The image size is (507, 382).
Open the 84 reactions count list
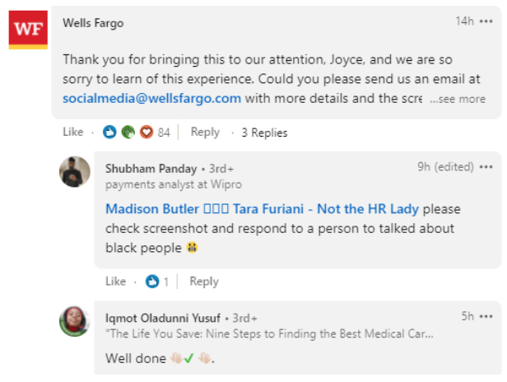tap(164, 132)
